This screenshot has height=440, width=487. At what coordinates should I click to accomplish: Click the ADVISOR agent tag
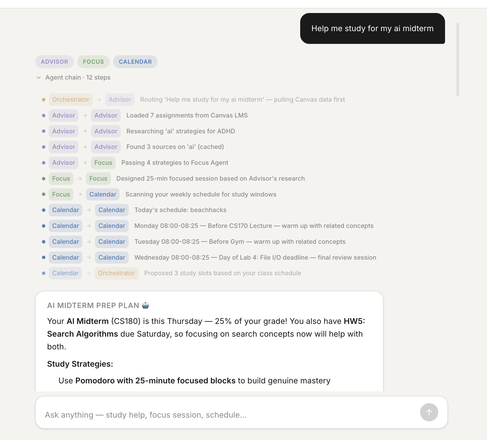(54, 62)
